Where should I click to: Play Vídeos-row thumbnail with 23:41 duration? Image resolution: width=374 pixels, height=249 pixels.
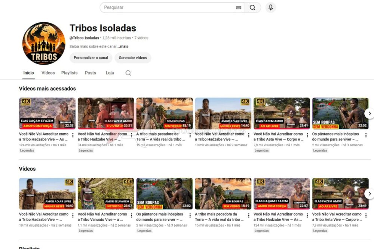coord(340,194)
